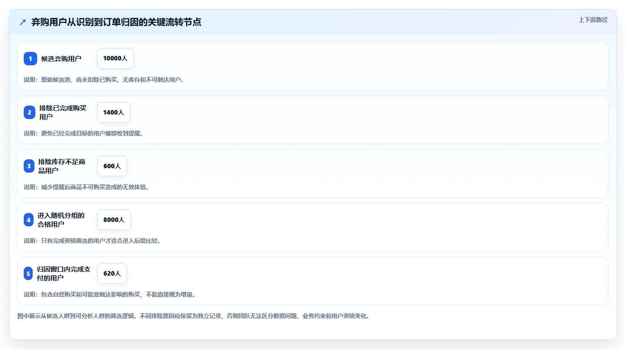This screenshot has width=626, height=349.
Task: Click the footer paragraph beginning 图中展示从候选人群
Action: click(194, 316)
